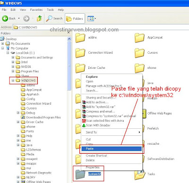Choose Explore in context menu

tap(112, 77)
